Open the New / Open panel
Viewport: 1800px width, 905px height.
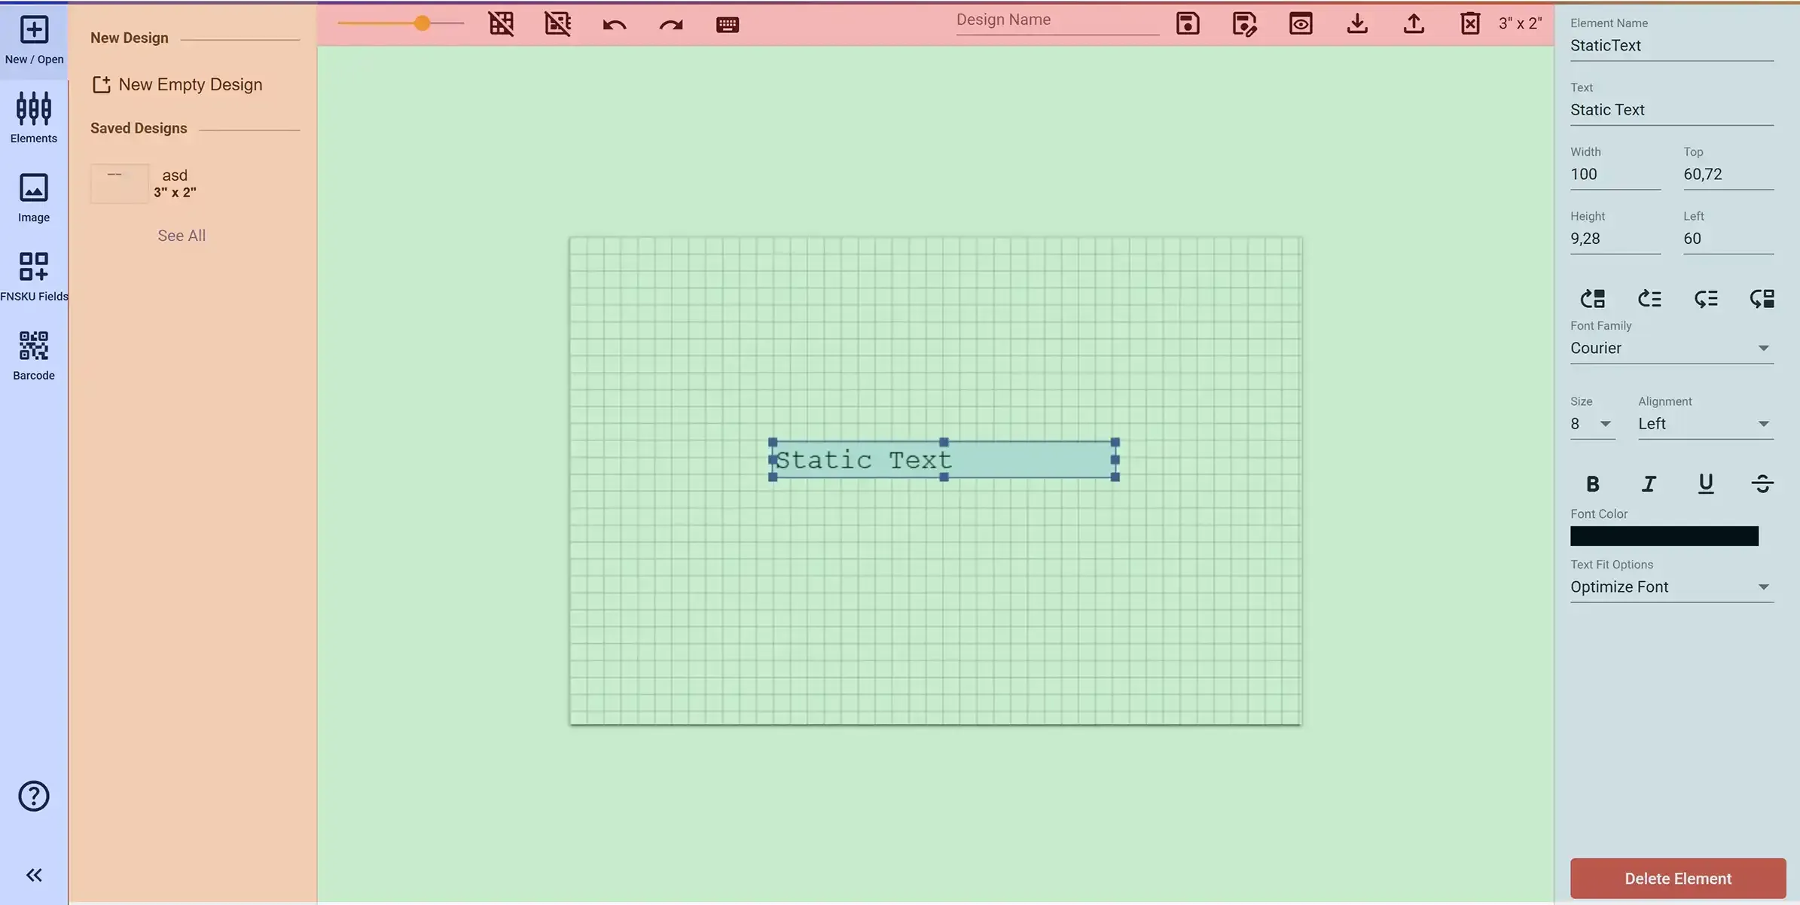(34, 40)
